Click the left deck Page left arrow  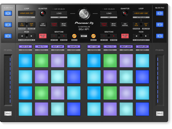22,36
